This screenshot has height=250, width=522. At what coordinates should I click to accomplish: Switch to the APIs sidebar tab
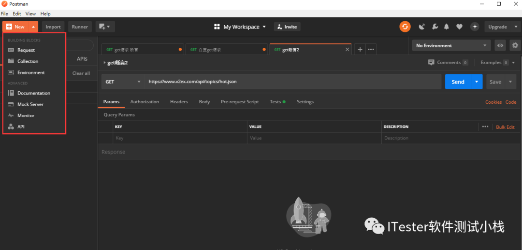click(x=82, y=59)
